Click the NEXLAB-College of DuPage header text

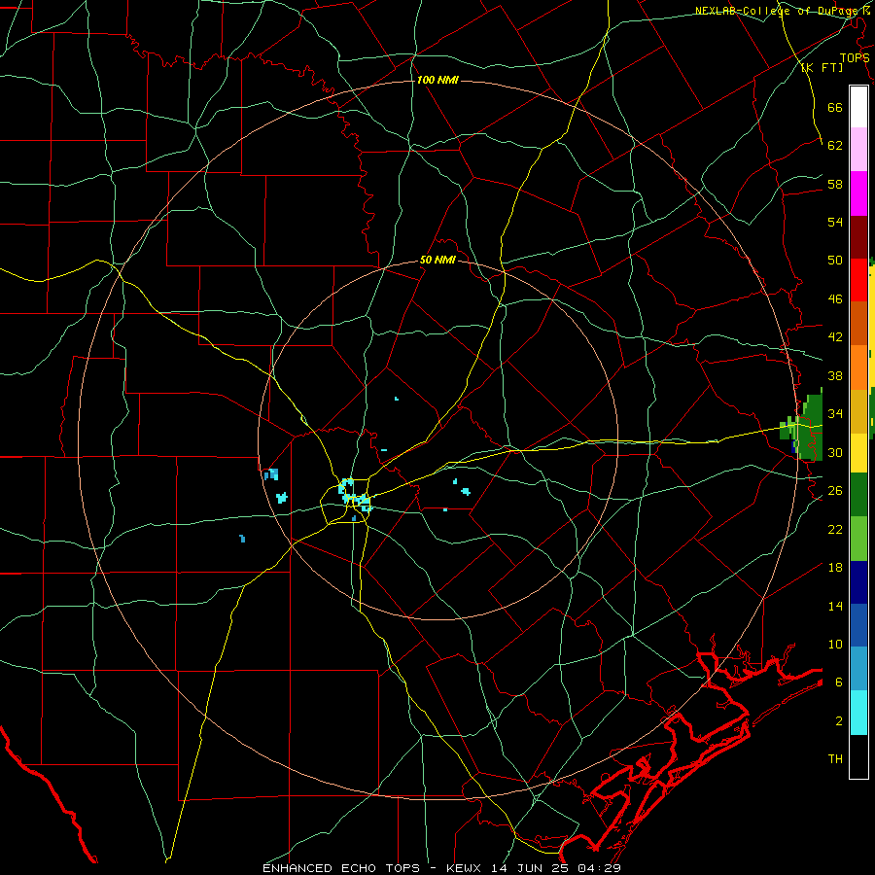coord(778,11)
